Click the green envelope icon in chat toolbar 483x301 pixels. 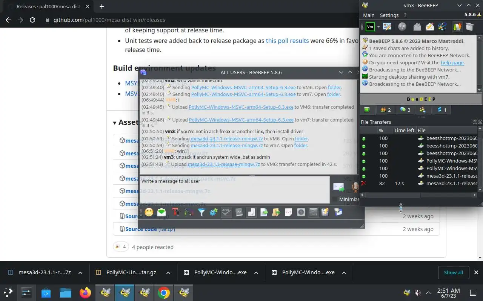pyautogui.click(x=162, y=212)
